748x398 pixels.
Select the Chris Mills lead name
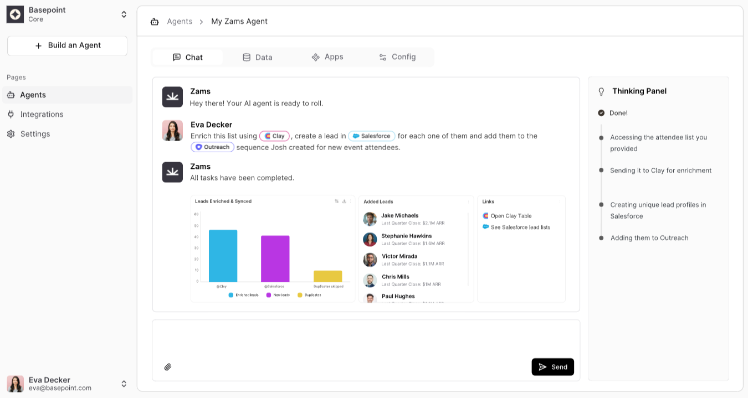(396, 277)
